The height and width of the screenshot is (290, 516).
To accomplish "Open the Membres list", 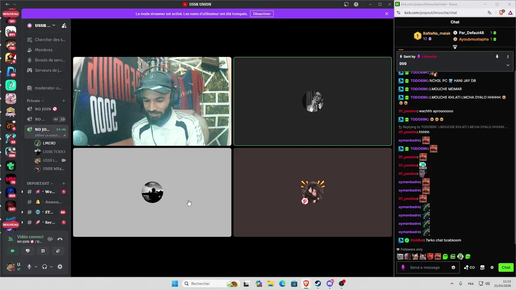I will (46, 50).
